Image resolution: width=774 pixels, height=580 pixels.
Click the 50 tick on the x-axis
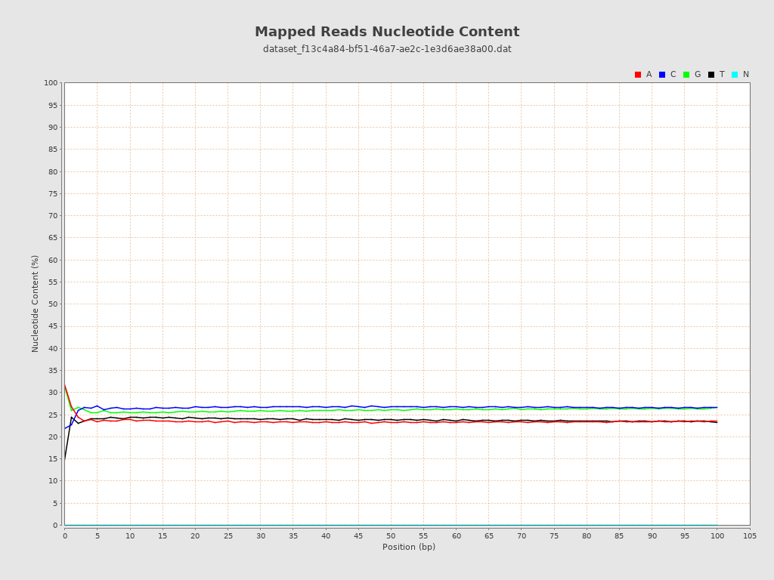click(391, 536)
